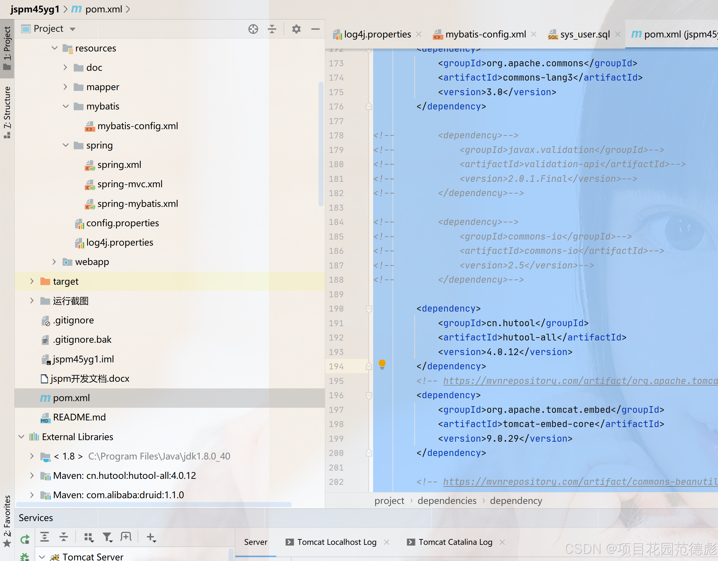Click the Collapse All icon in Project panel
The image size is (718, 561).
pos(272,29)
